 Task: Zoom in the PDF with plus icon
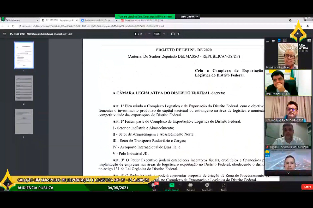click(164, 34)
